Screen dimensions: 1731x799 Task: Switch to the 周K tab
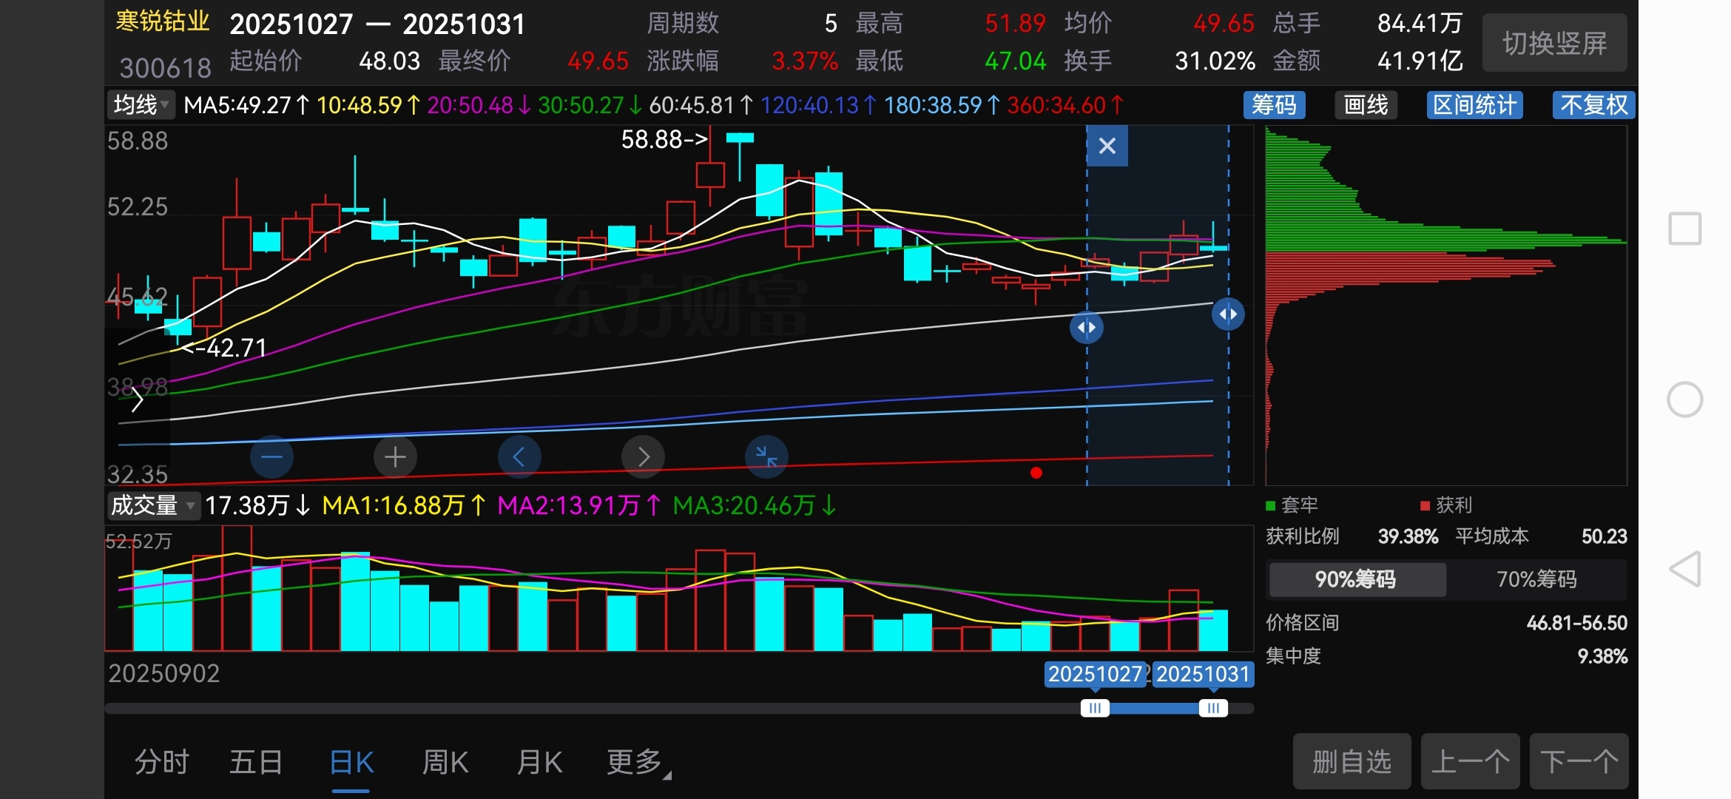tap(445, 762)
